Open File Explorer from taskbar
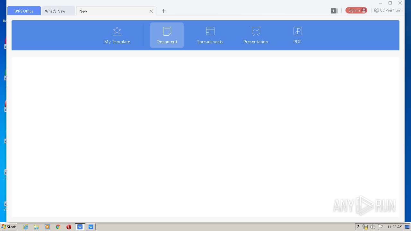This screenshot has width=411, height=231. pyautogui.click(x=36, y=227)
